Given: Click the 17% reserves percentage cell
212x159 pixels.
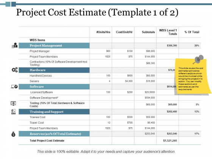Looking at the screenshot, I should 197,134.
